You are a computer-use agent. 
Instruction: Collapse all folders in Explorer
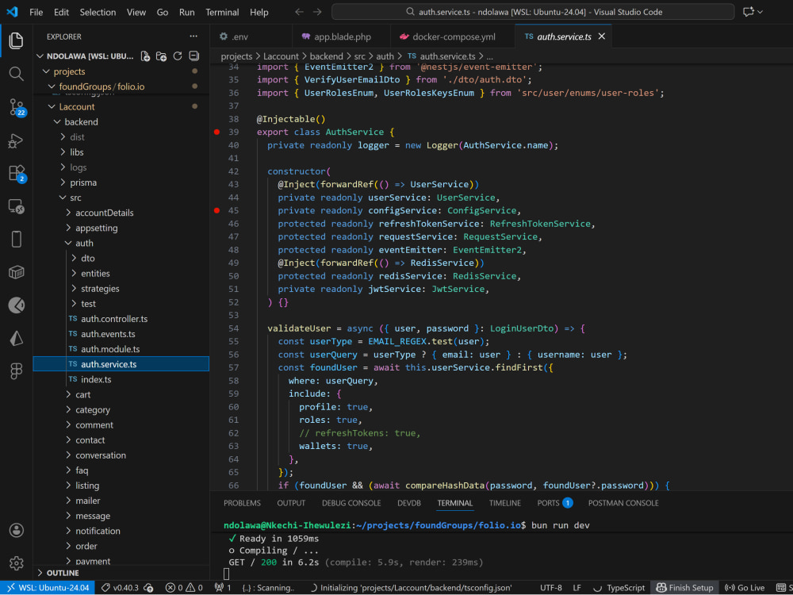(193, 56)
